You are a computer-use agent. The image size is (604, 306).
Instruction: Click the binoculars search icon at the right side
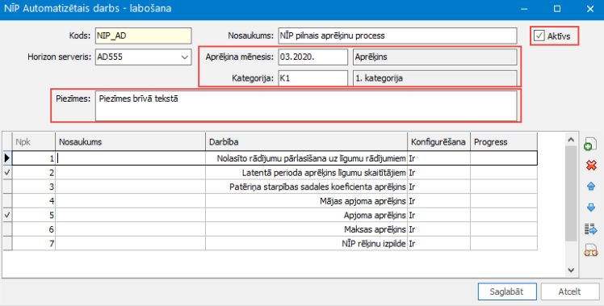[x=591, y=250]
